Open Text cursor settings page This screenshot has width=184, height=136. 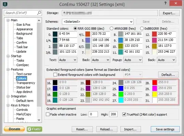pyautogui.click(x=24, y=74)
